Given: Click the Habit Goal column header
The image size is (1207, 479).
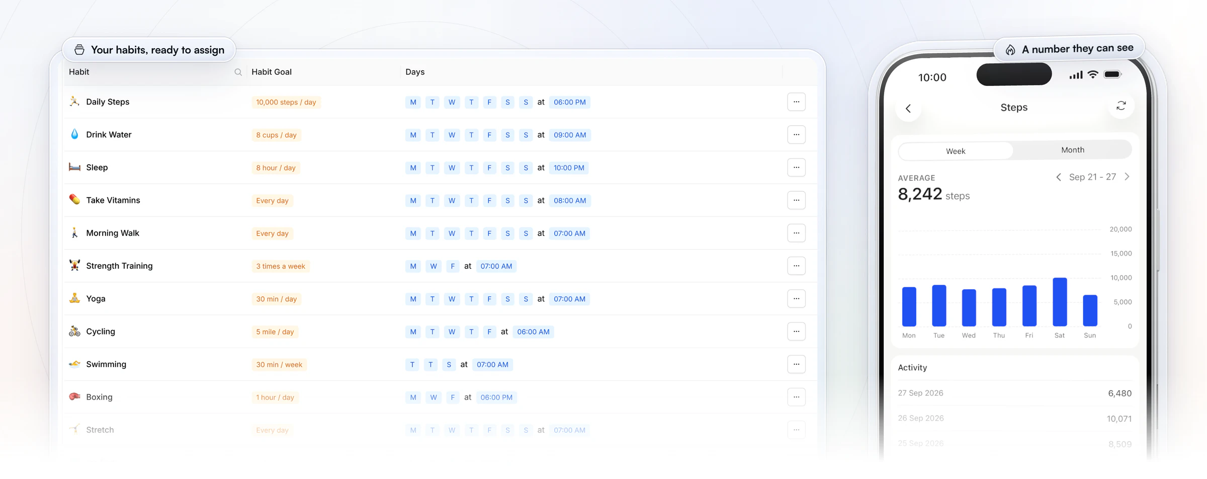Looking at the screenshot, I should point(272,72).
